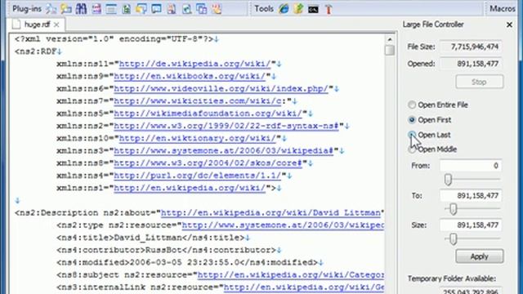Follow the de.wikipedia.org/wiki link
This screenshot has width=523, height=294.
coord(194,64)
